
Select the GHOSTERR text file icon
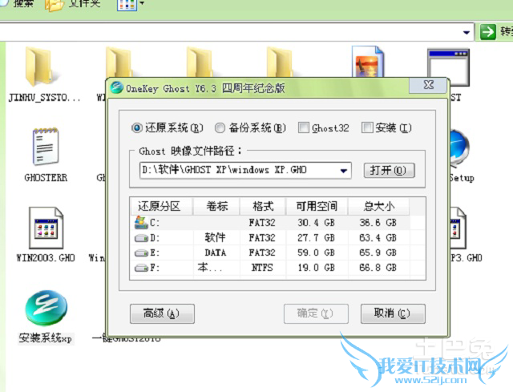pos(46,148)
